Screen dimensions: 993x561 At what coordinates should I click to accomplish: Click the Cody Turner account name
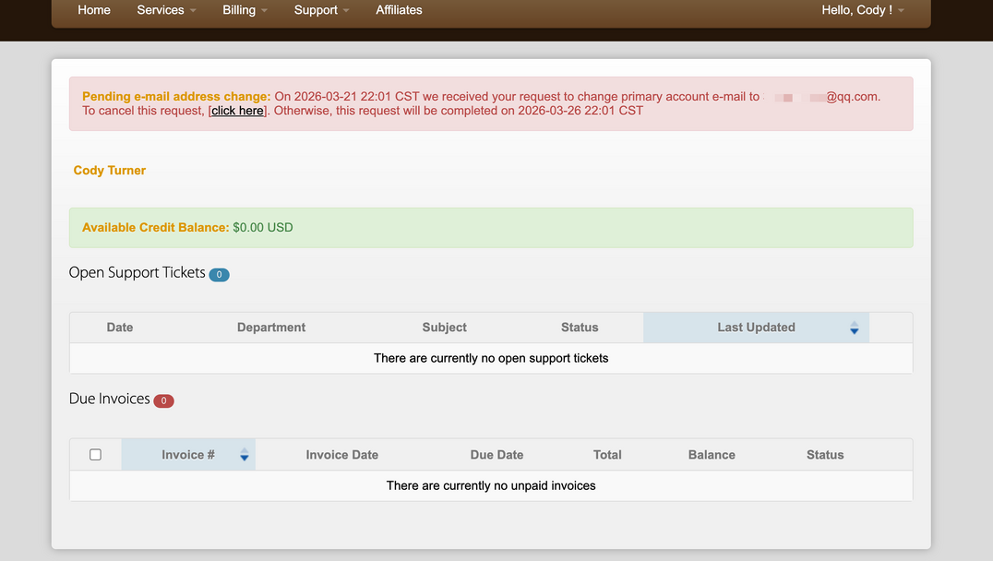pyautogui.click(x=110, y=171)
